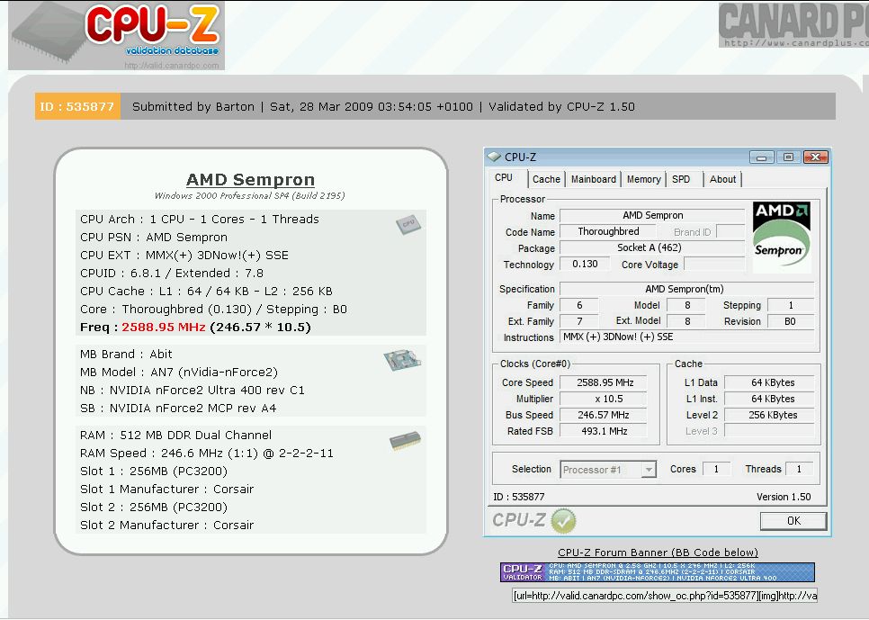Switch to the Memory tab
Screen dimensions: 869x620
[643, 179]
